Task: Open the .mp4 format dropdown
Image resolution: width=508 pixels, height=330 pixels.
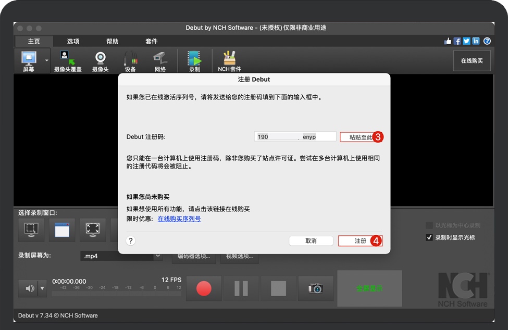Action: click(x=121, y=256)
